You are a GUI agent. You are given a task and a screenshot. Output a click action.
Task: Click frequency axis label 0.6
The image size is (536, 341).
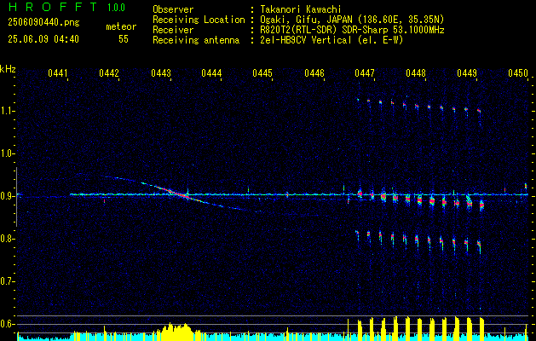(x=7, y=324)
